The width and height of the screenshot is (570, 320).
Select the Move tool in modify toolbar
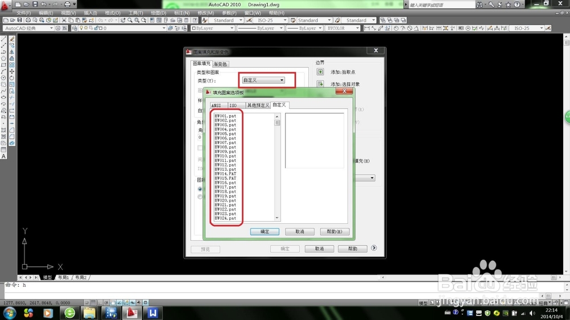pos(12,71)
